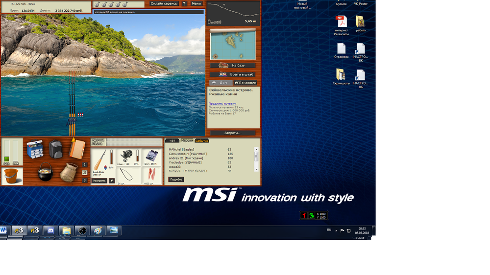
Task: Open the black cooking pot
Action: pos(46,172)
